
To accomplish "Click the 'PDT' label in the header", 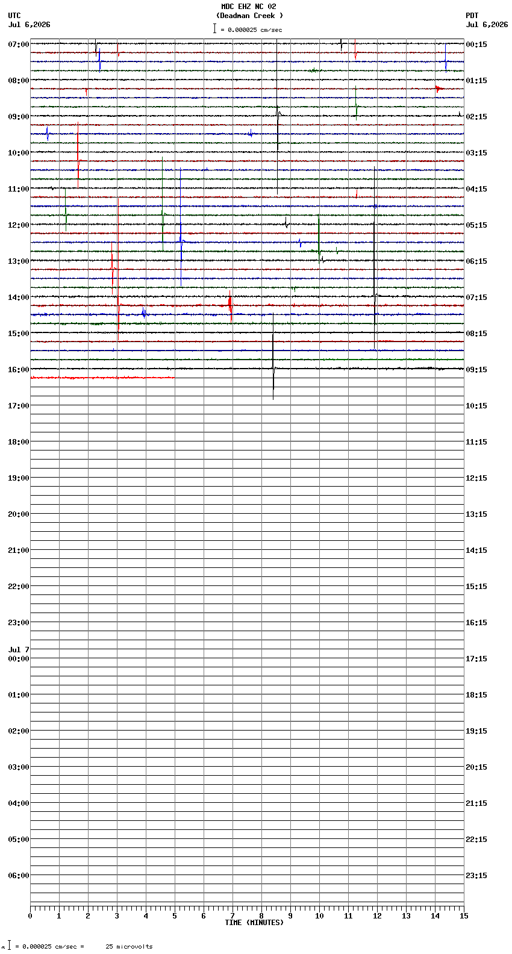I will 472,16.
